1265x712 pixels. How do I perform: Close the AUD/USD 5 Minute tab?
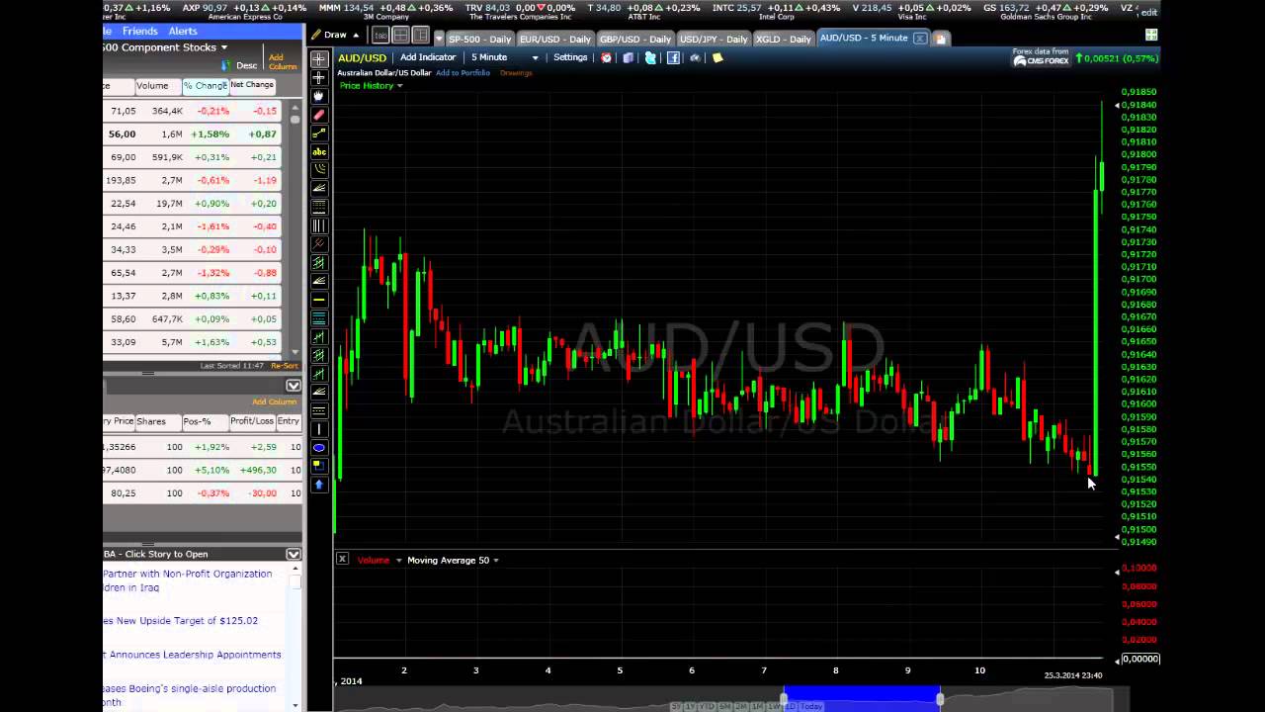tap(919, 39)
